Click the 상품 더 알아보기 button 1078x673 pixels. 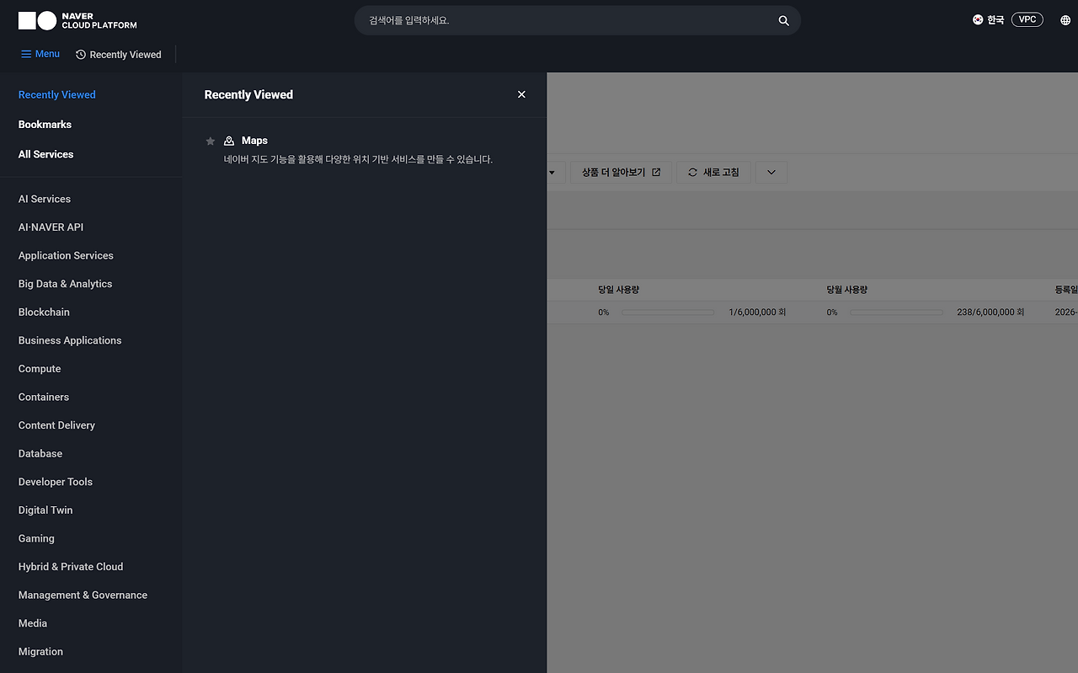tap(621, 172)
